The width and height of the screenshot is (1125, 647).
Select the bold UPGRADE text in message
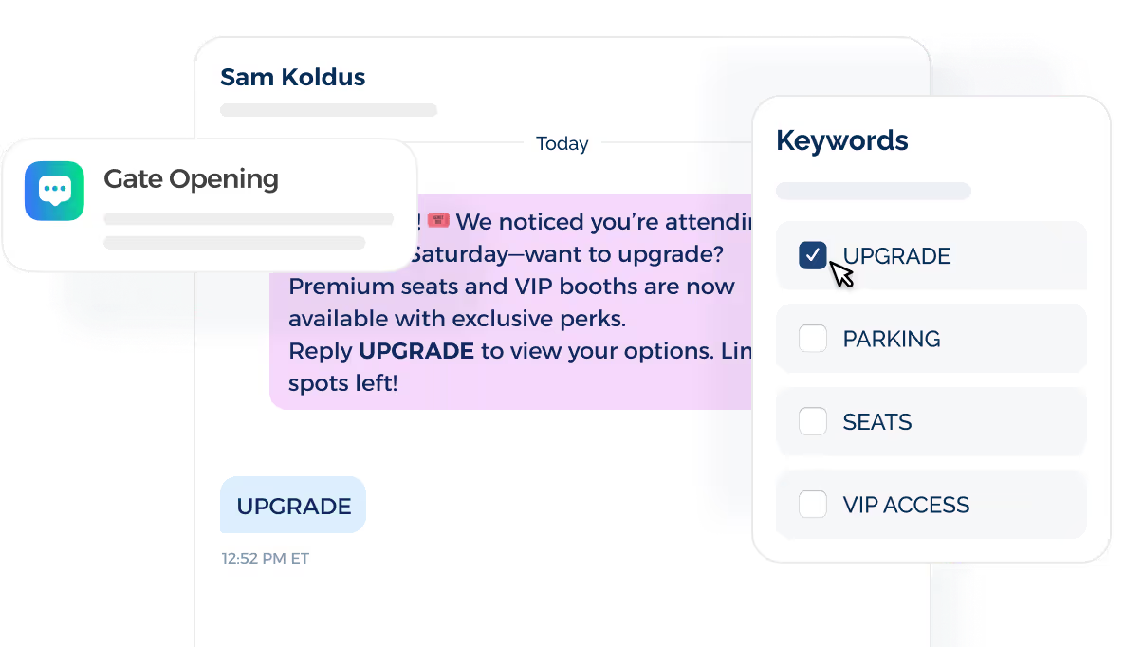coord(415,350)
